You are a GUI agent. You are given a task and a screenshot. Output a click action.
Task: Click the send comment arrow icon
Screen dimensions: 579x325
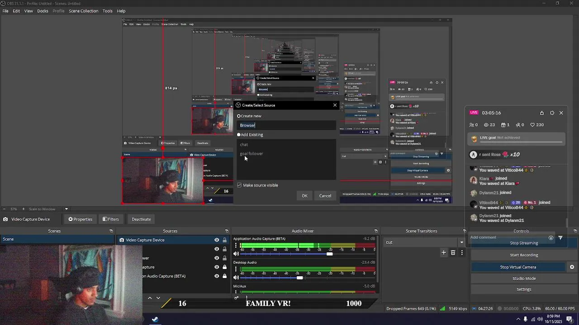tap(560, 237)
